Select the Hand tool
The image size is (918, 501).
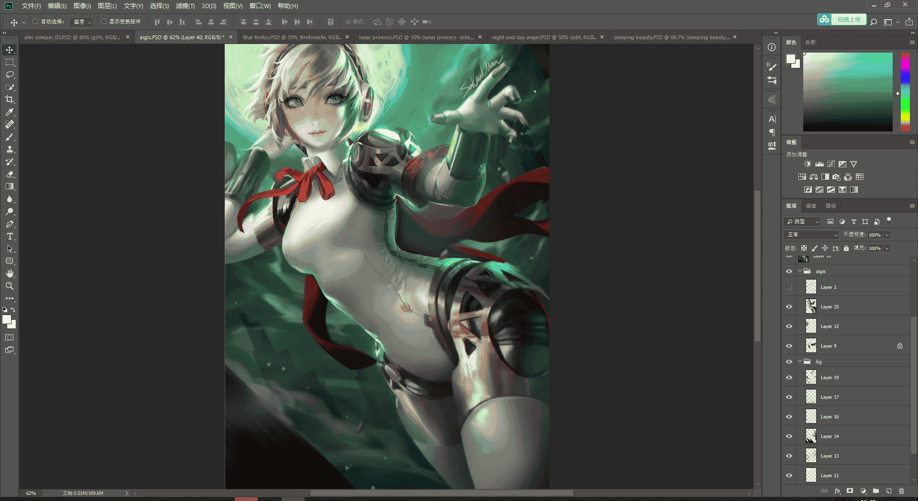click(x=10, y=273)
